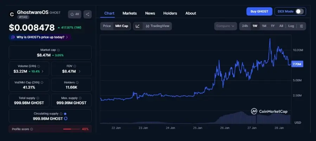This screenshot has width=316, height=141.
Task: Set chart range to 1Y
Action: click(x=273, y=26)
